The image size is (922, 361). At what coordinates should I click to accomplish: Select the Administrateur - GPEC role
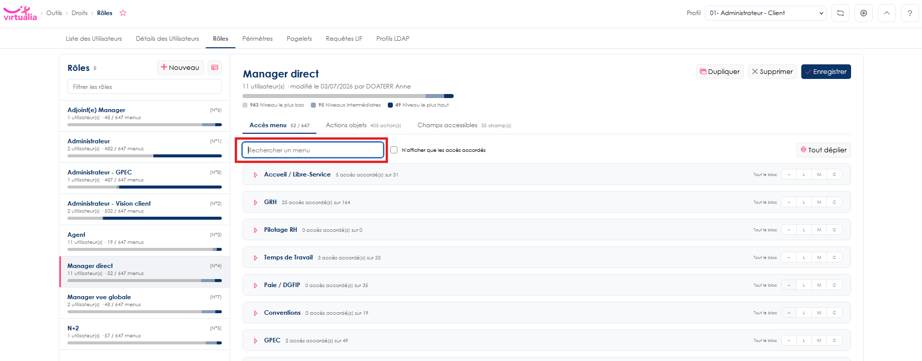(144, 178)
